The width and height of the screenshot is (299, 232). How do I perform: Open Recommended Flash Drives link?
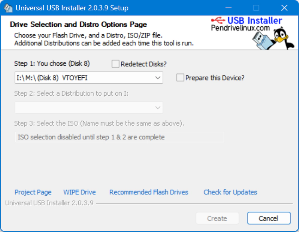click(x=149, y=192)
